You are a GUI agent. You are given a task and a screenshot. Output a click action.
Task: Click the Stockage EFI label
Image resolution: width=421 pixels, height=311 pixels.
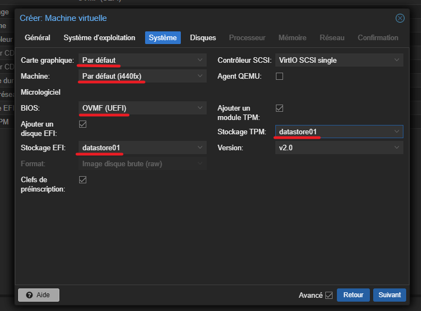[x=43, y=148]
